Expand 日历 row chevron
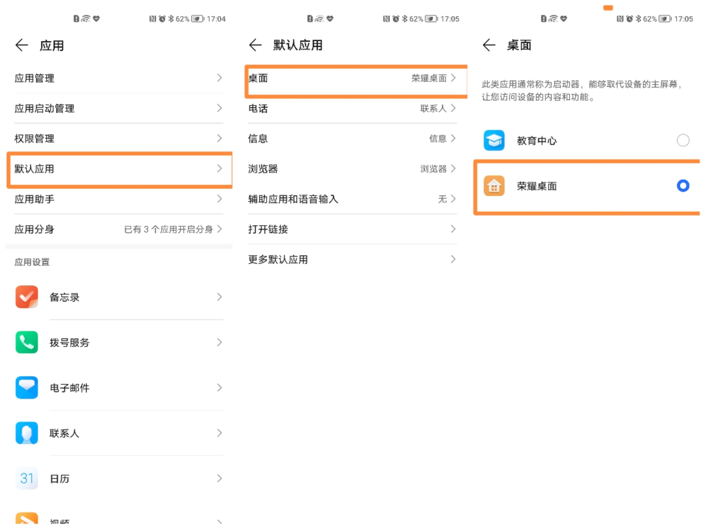This screenshot has width=705, height=529. coord(219,478)
